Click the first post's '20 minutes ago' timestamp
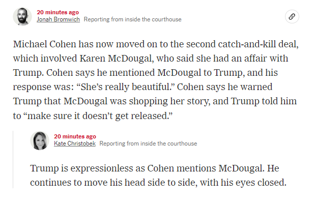The height and width of the screenshot is (201, 314). coord(58,12)
